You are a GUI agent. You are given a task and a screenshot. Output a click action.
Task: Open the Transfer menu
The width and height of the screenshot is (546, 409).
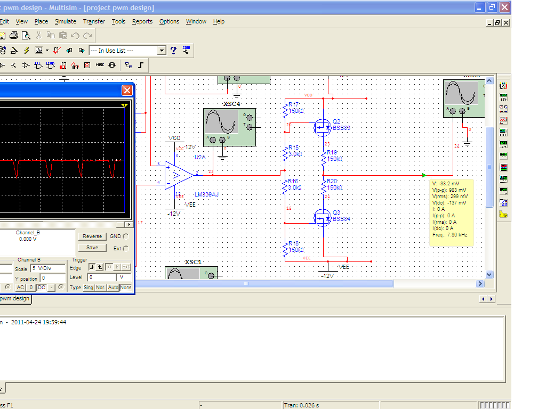coord(94,21)
